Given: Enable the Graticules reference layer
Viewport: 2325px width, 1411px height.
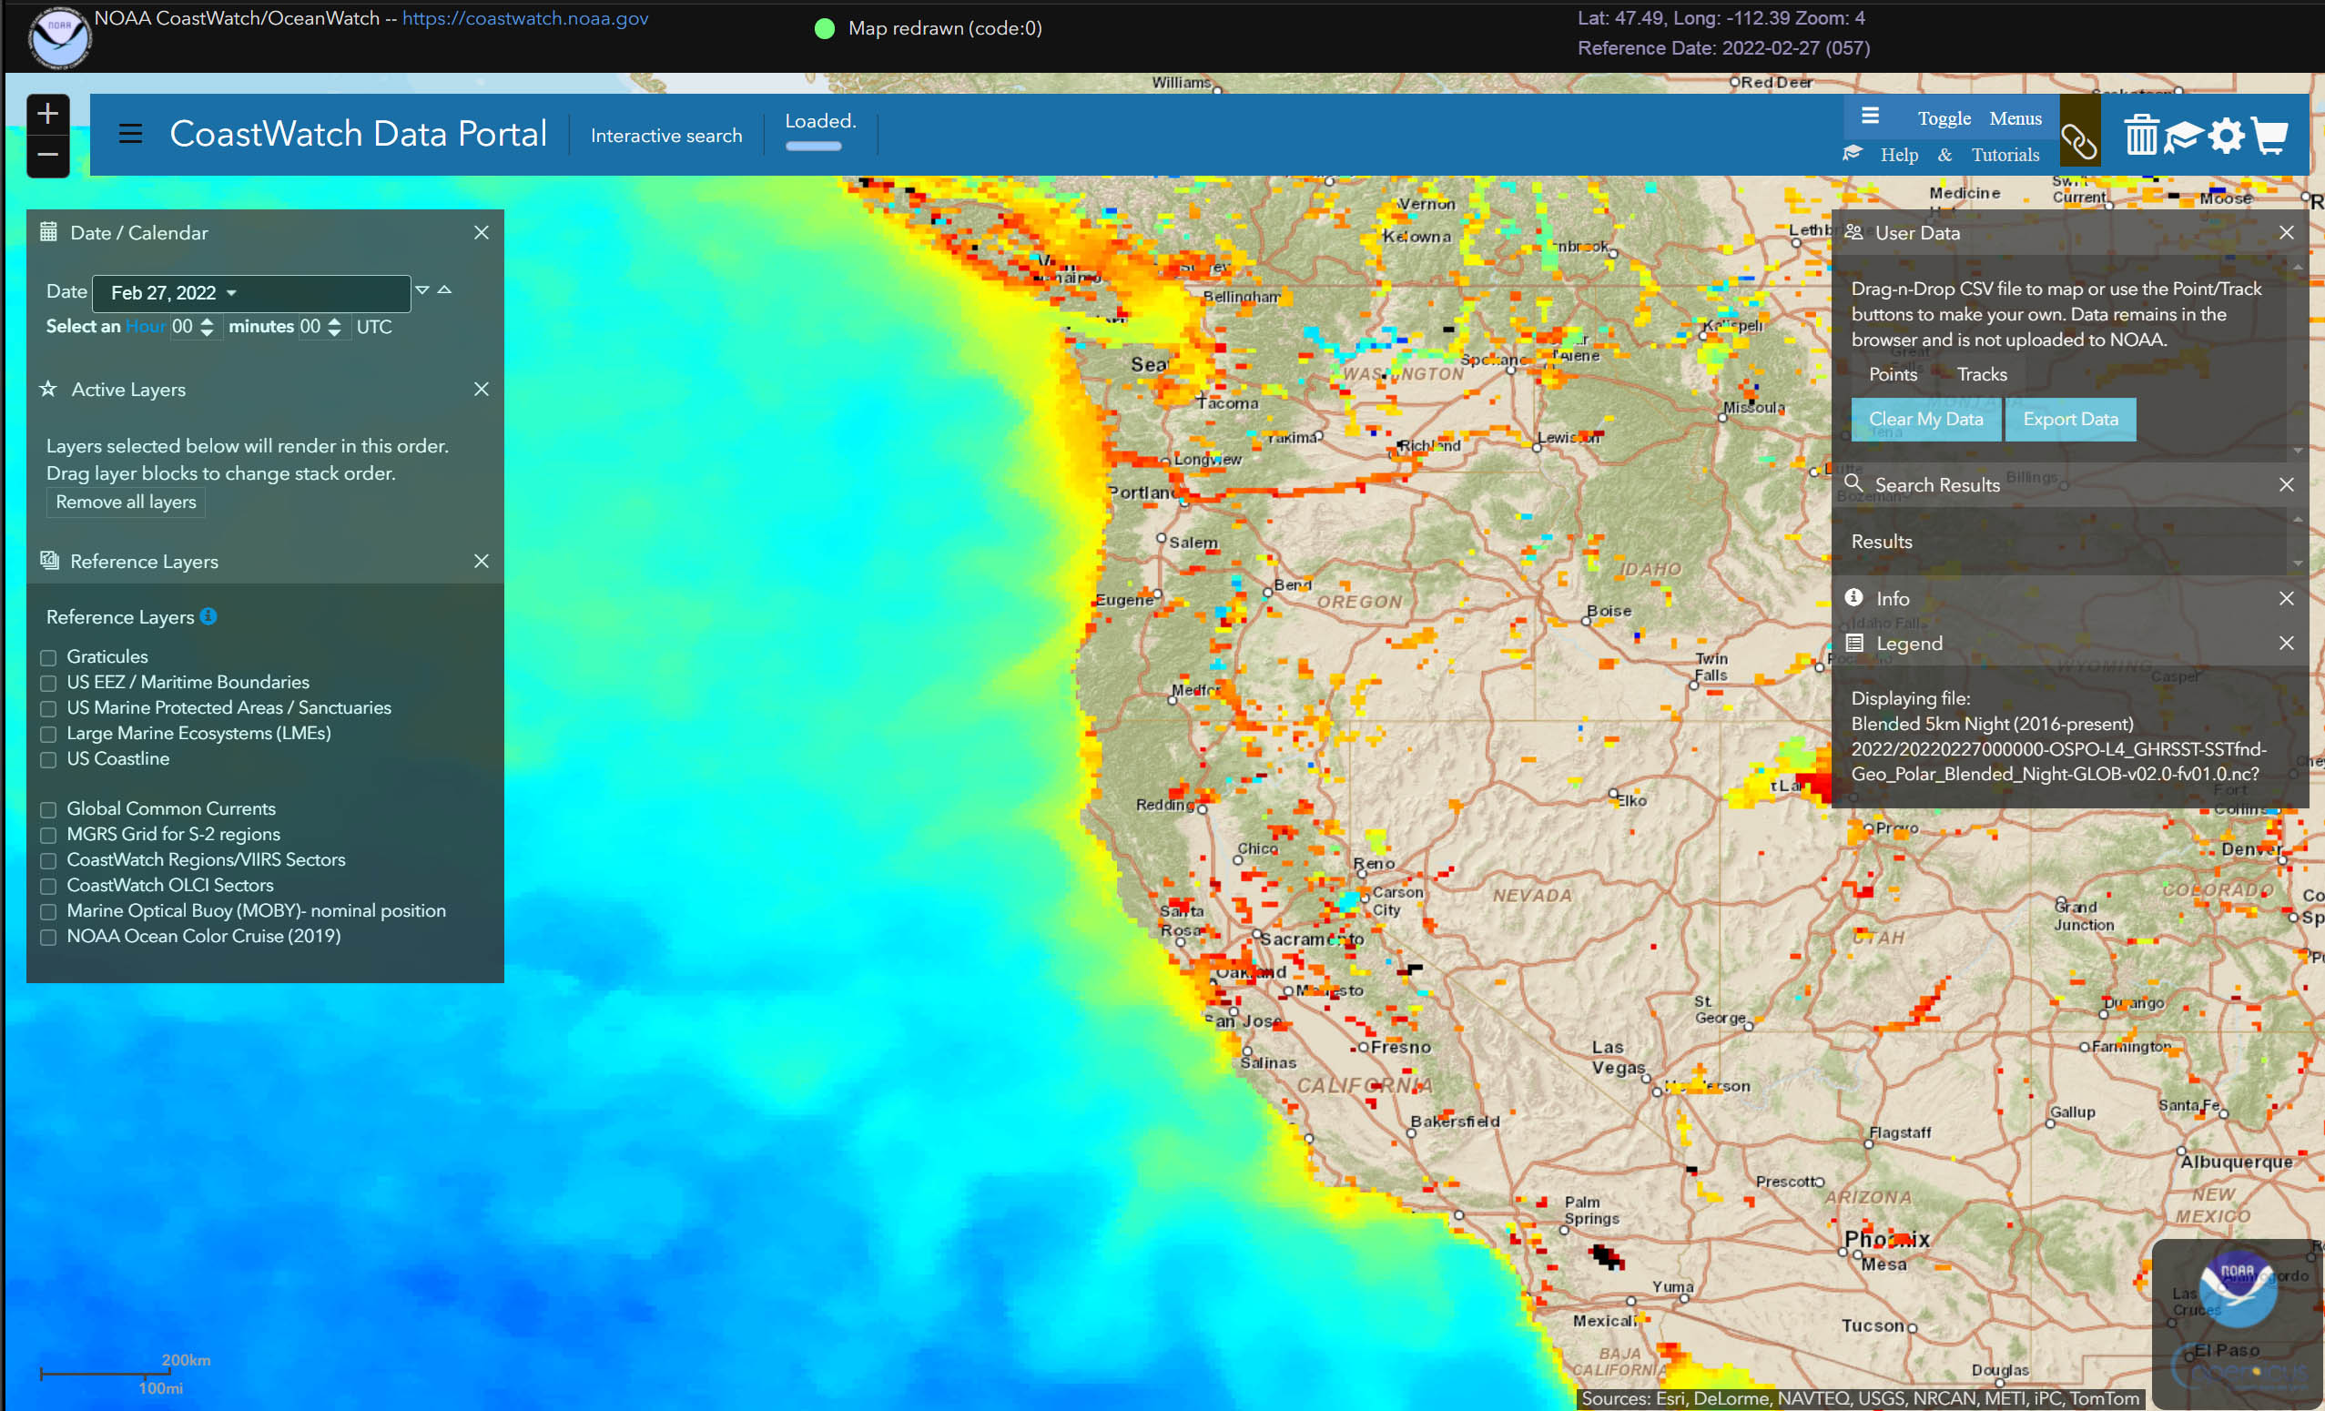Looking at the screenshot, I should 48,657.
